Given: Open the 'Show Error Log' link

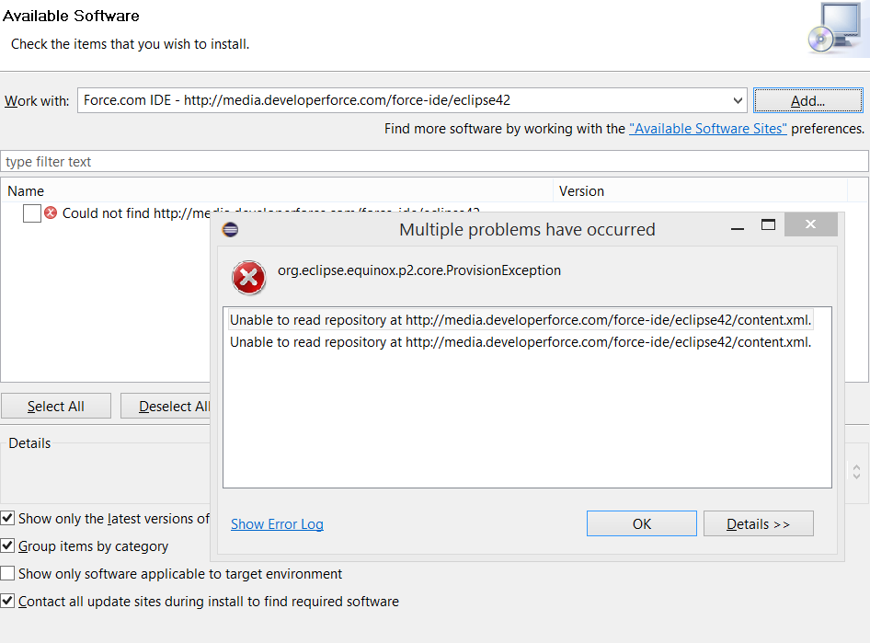Looking at the screenshot, I should click(277, 524).
